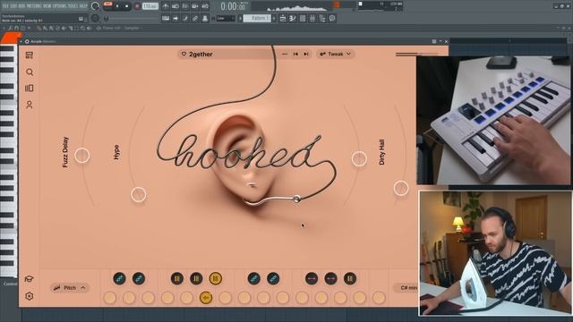Image resolution: width=573 pixels, height=322 pixels.
Task: Toggle FL Studio PAT/SONG mode switch
Action: tap(107, 4)
